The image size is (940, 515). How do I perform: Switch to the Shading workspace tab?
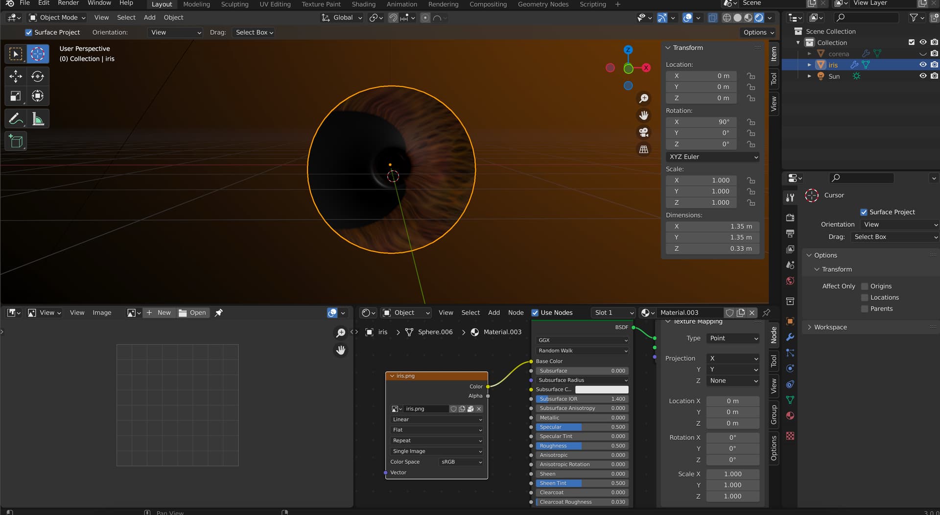pos(363,4)
